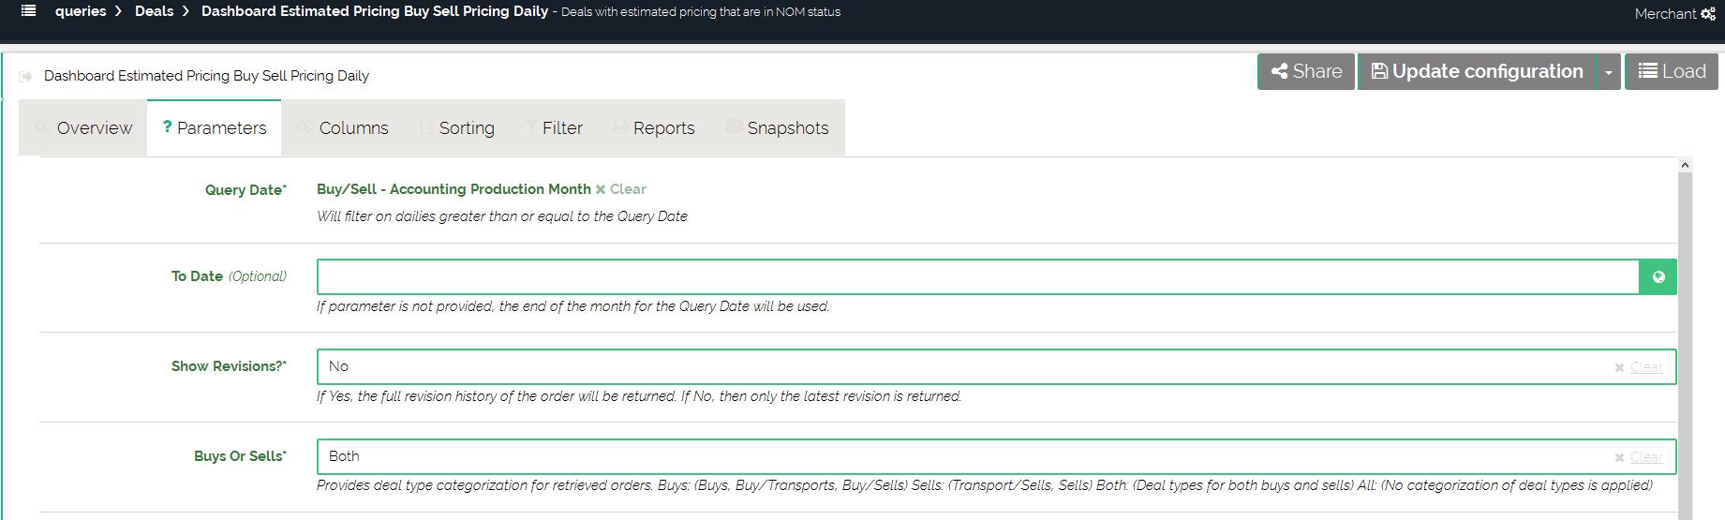The width and height of the screenshot is (1725, 520).
Task: Click the globe icon beside To Date
Action: coord(1658,277)
